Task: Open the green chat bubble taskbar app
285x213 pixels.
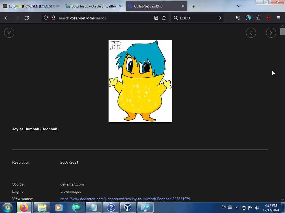Action: pyautogui.click(x=76, y=207)
